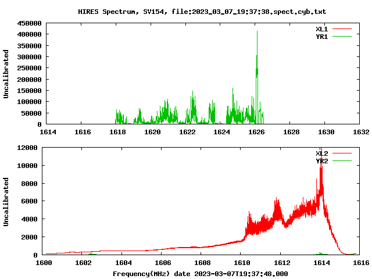Click the 1602 x-axis label
This screenshot has height=279, width=372.
click(x=84, y=263)
